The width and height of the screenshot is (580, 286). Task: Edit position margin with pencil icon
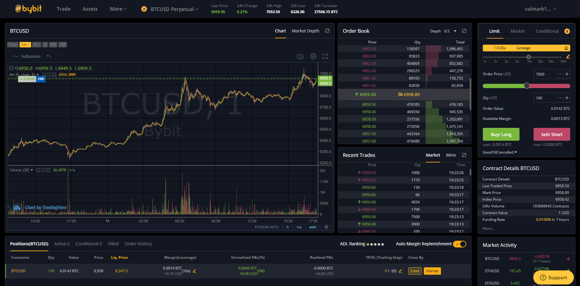click(x=194, y=271)
